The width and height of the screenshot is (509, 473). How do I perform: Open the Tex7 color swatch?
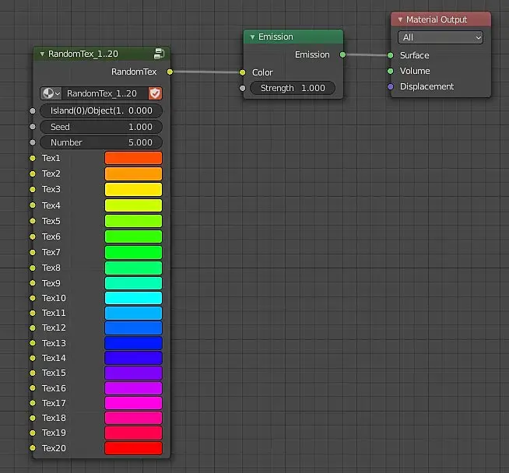(x=133, y=252)
